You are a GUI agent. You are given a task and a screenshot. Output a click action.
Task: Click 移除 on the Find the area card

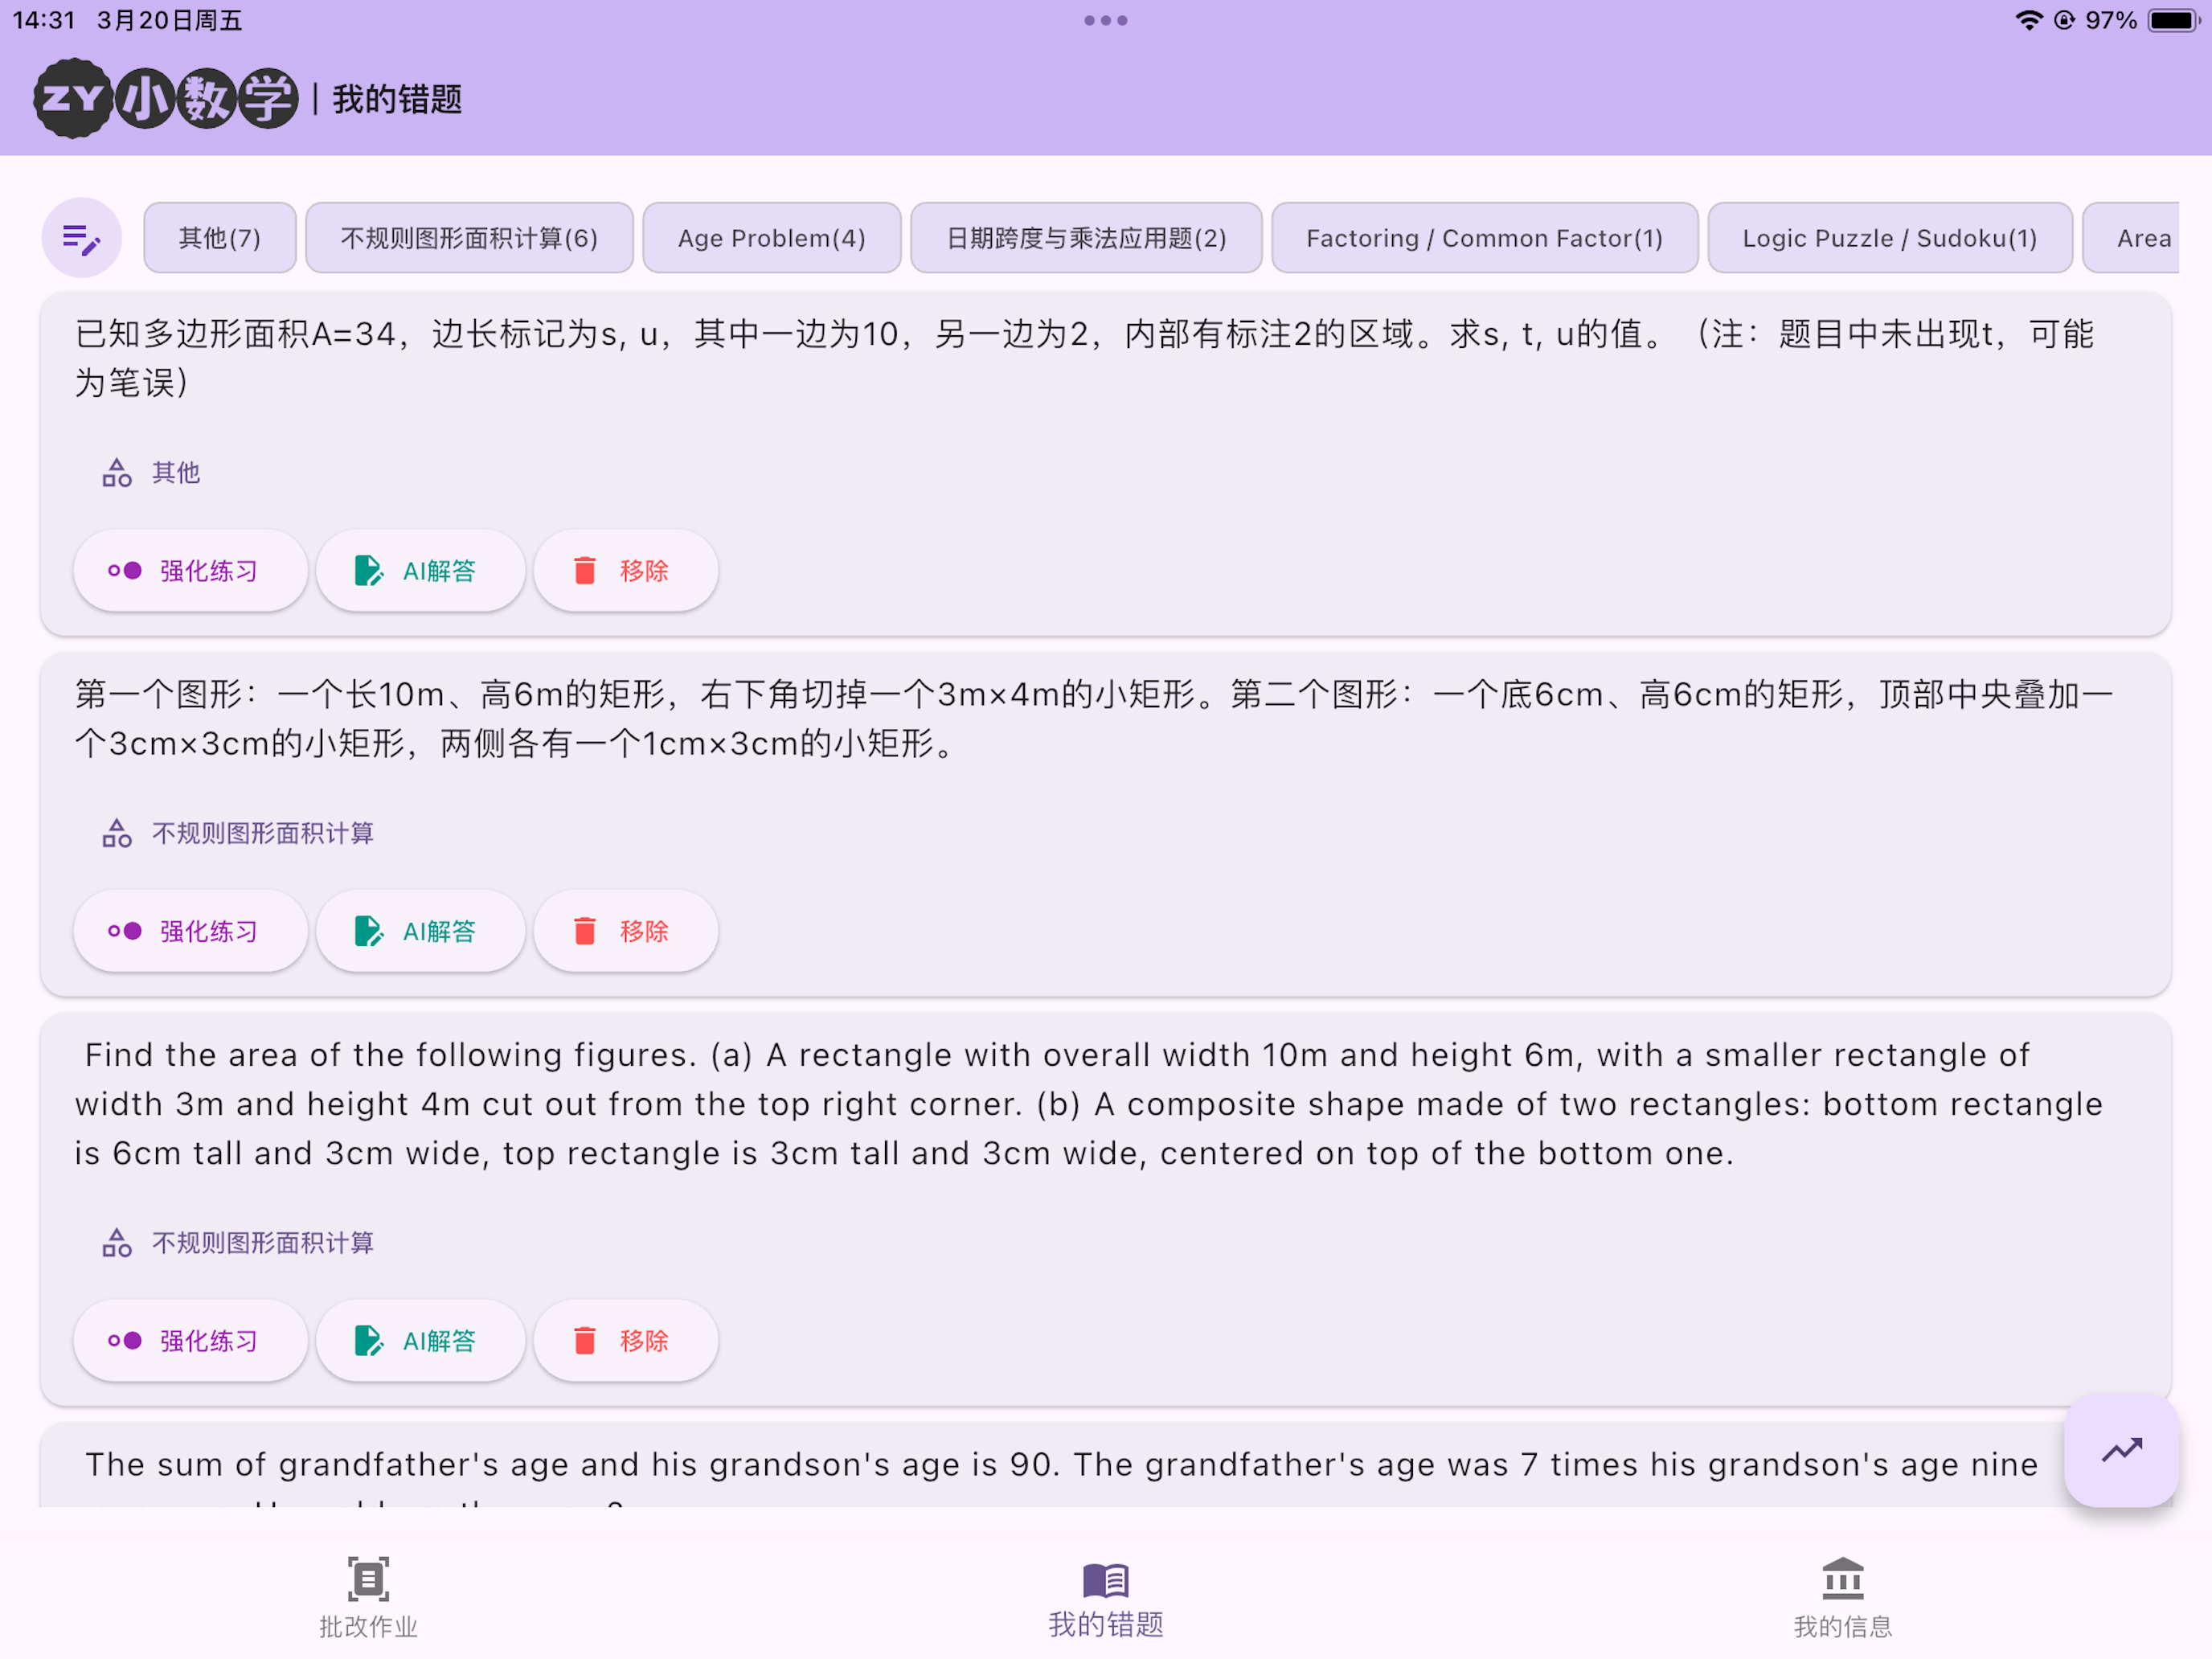coord(625,1341)
